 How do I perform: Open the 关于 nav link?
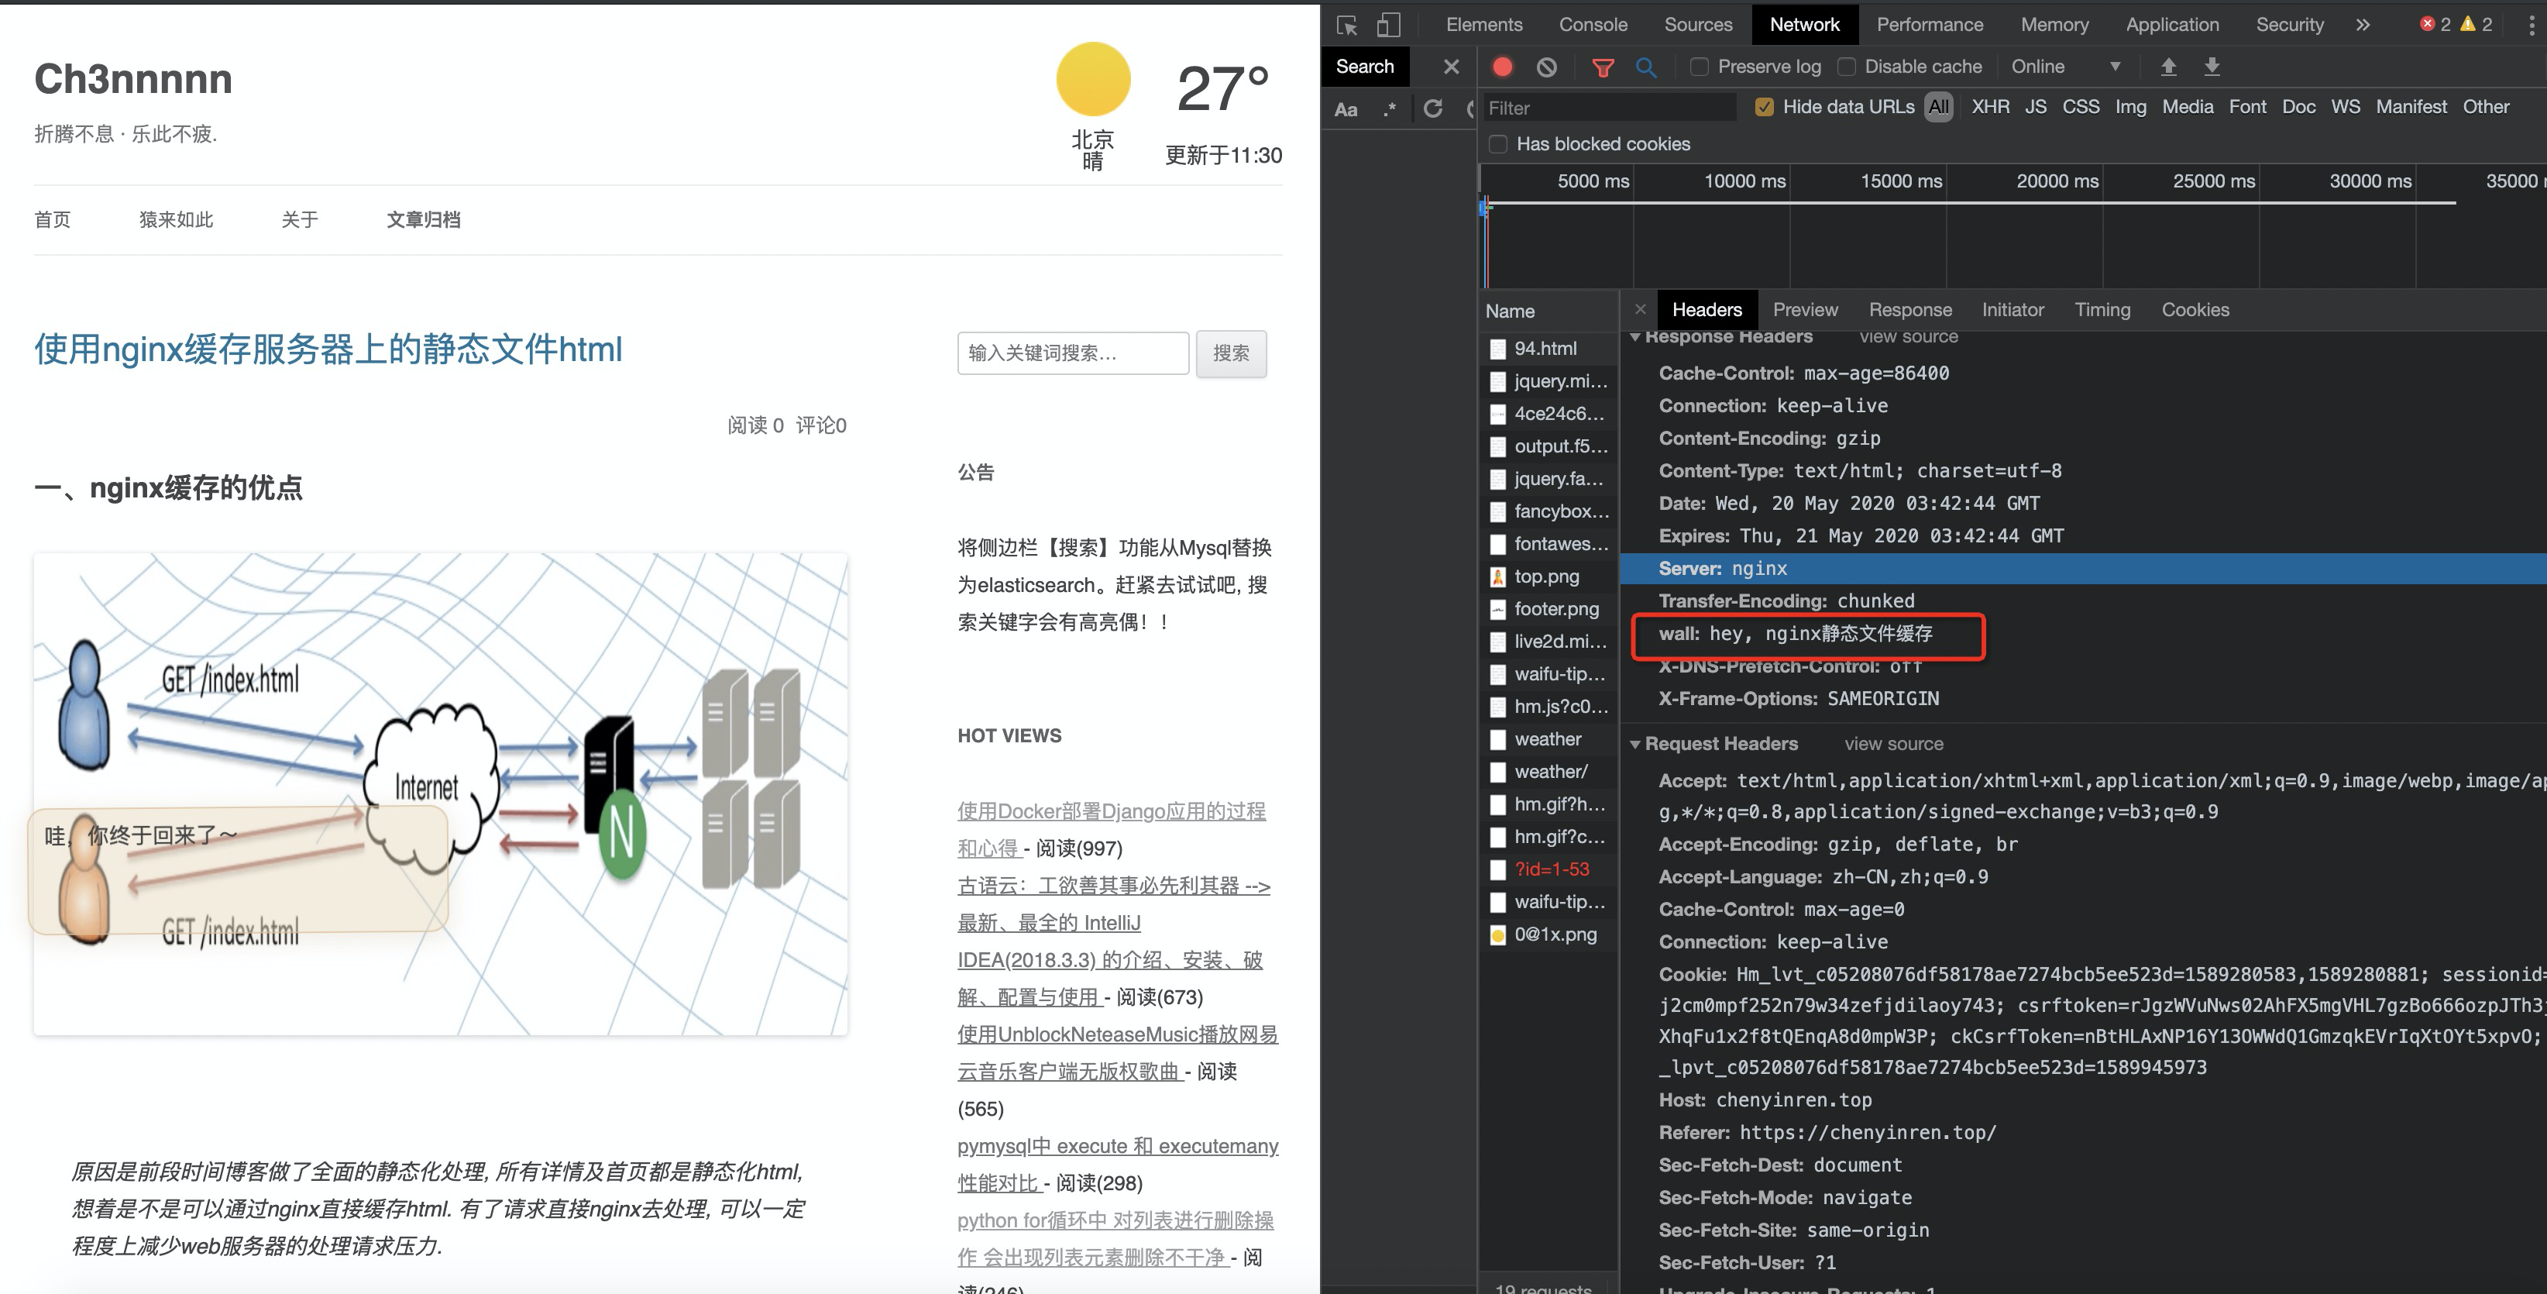(x=300, y=219)
